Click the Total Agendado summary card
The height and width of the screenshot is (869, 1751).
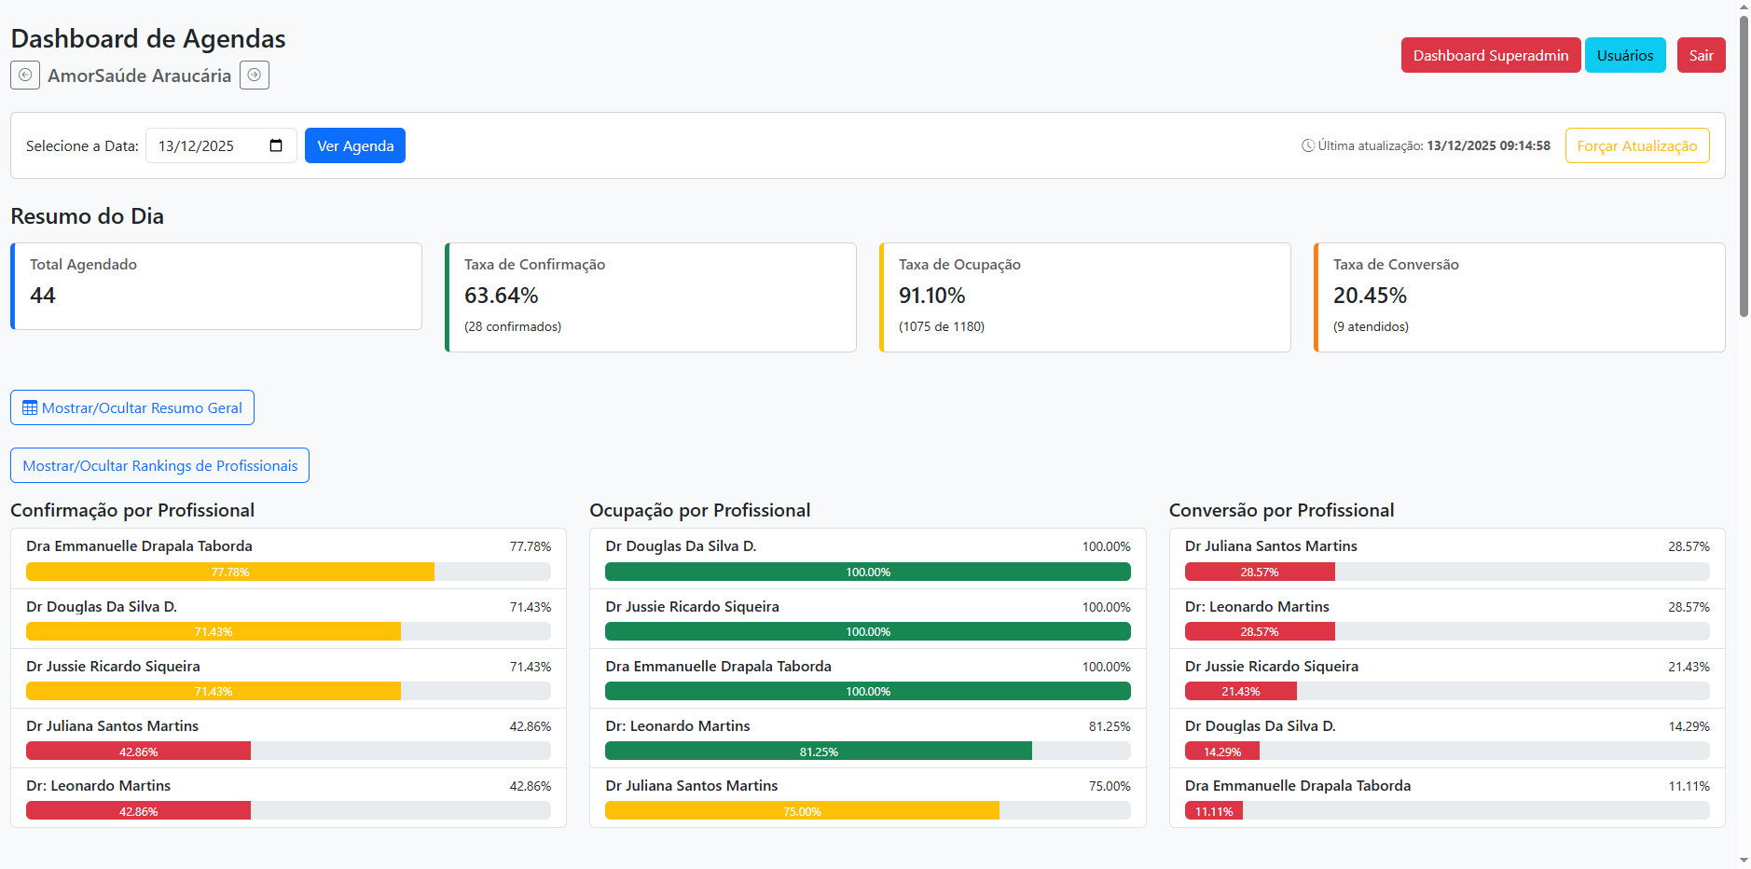click(216, 286)
